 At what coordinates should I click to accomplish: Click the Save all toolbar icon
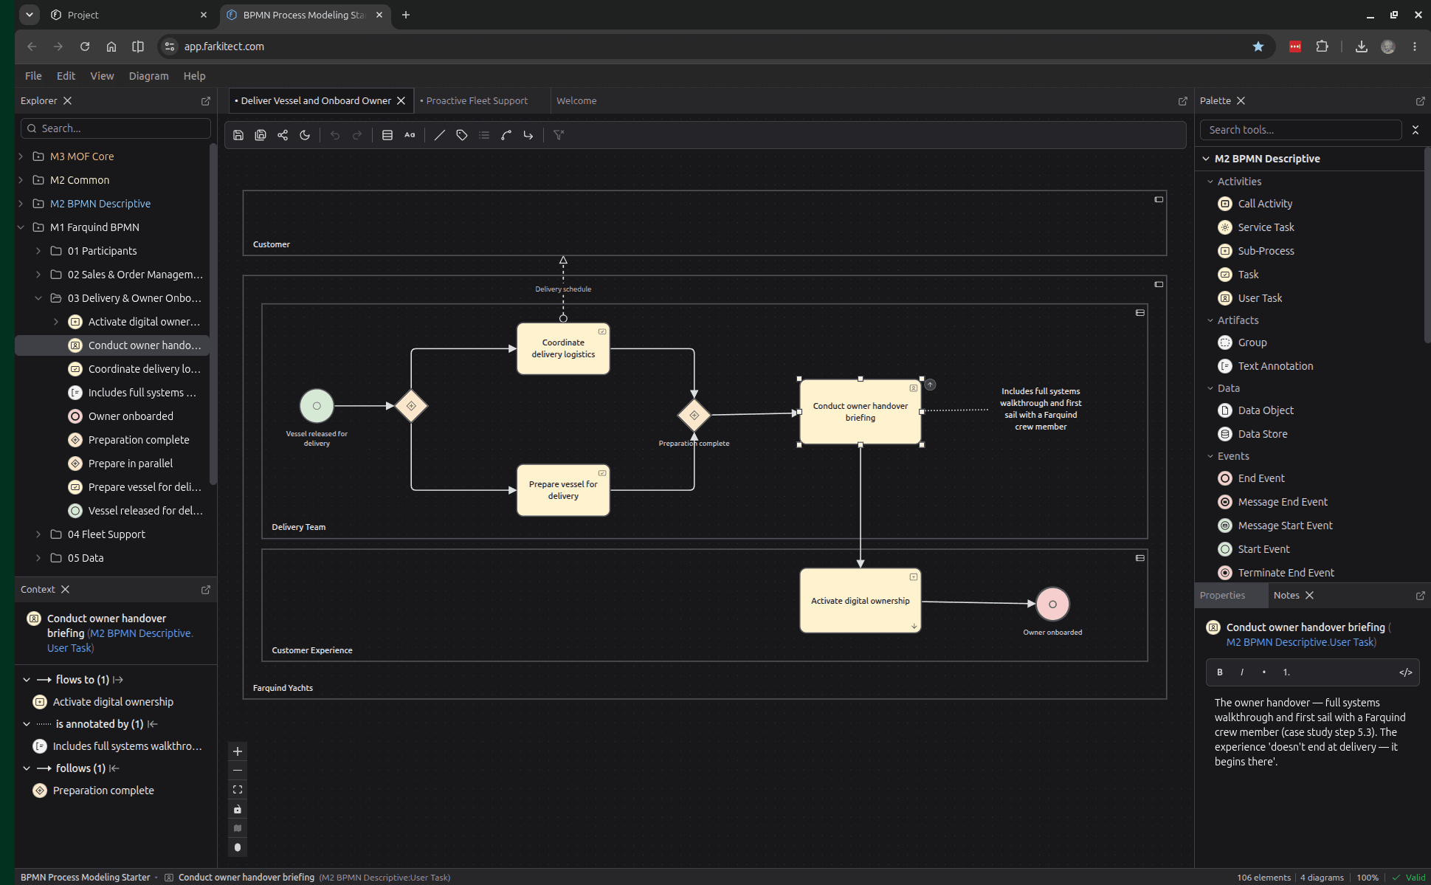click(x=261, y=135)
